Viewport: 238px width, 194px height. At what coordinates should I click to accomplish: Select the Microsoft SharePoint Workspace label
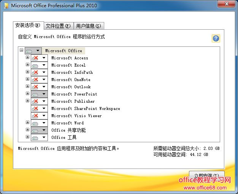[86, 109]
